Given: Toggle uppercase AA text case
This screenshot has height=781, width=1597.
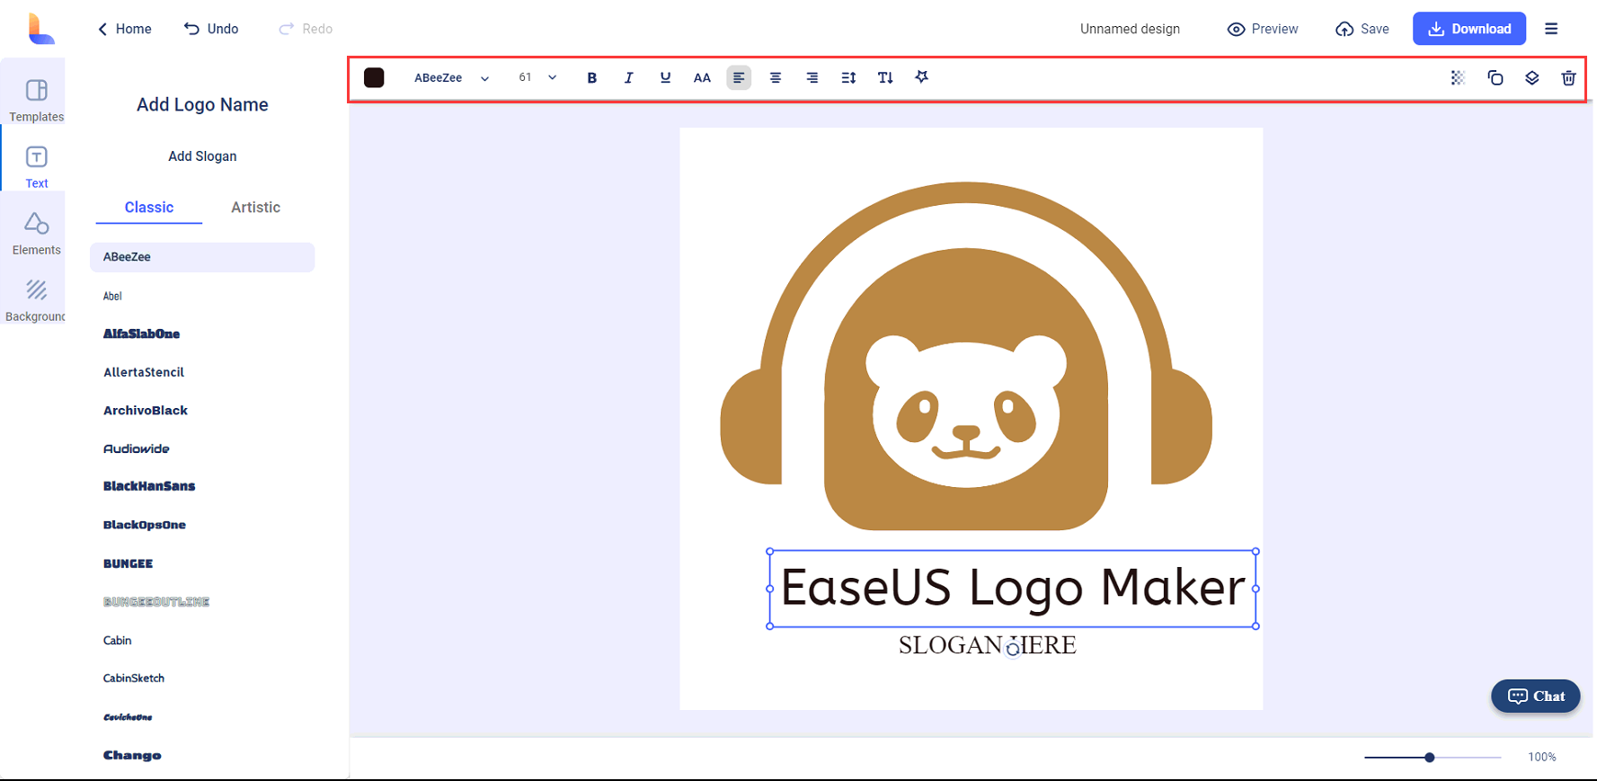Looking at the screenshot, I should point(702,78).
